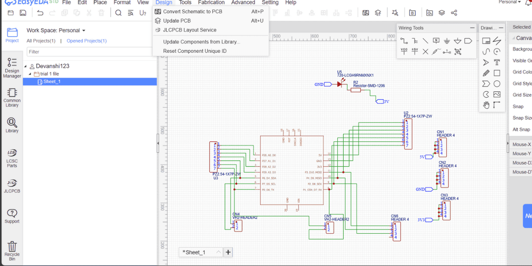Collapse the Drawing Tools panel

pyautogui.click(x=501, y=27)
